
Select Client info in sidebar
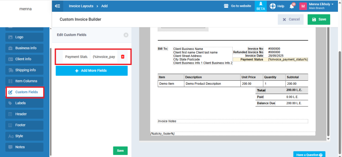pyautogui.click(x=24, y=59)
